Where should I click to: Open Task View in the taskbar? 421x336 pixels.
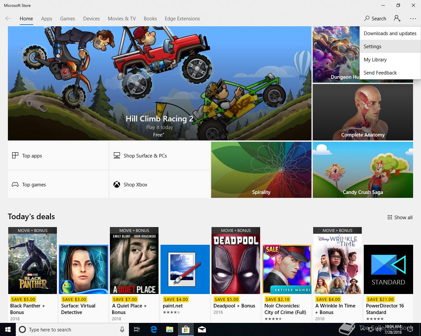point(137,329)
